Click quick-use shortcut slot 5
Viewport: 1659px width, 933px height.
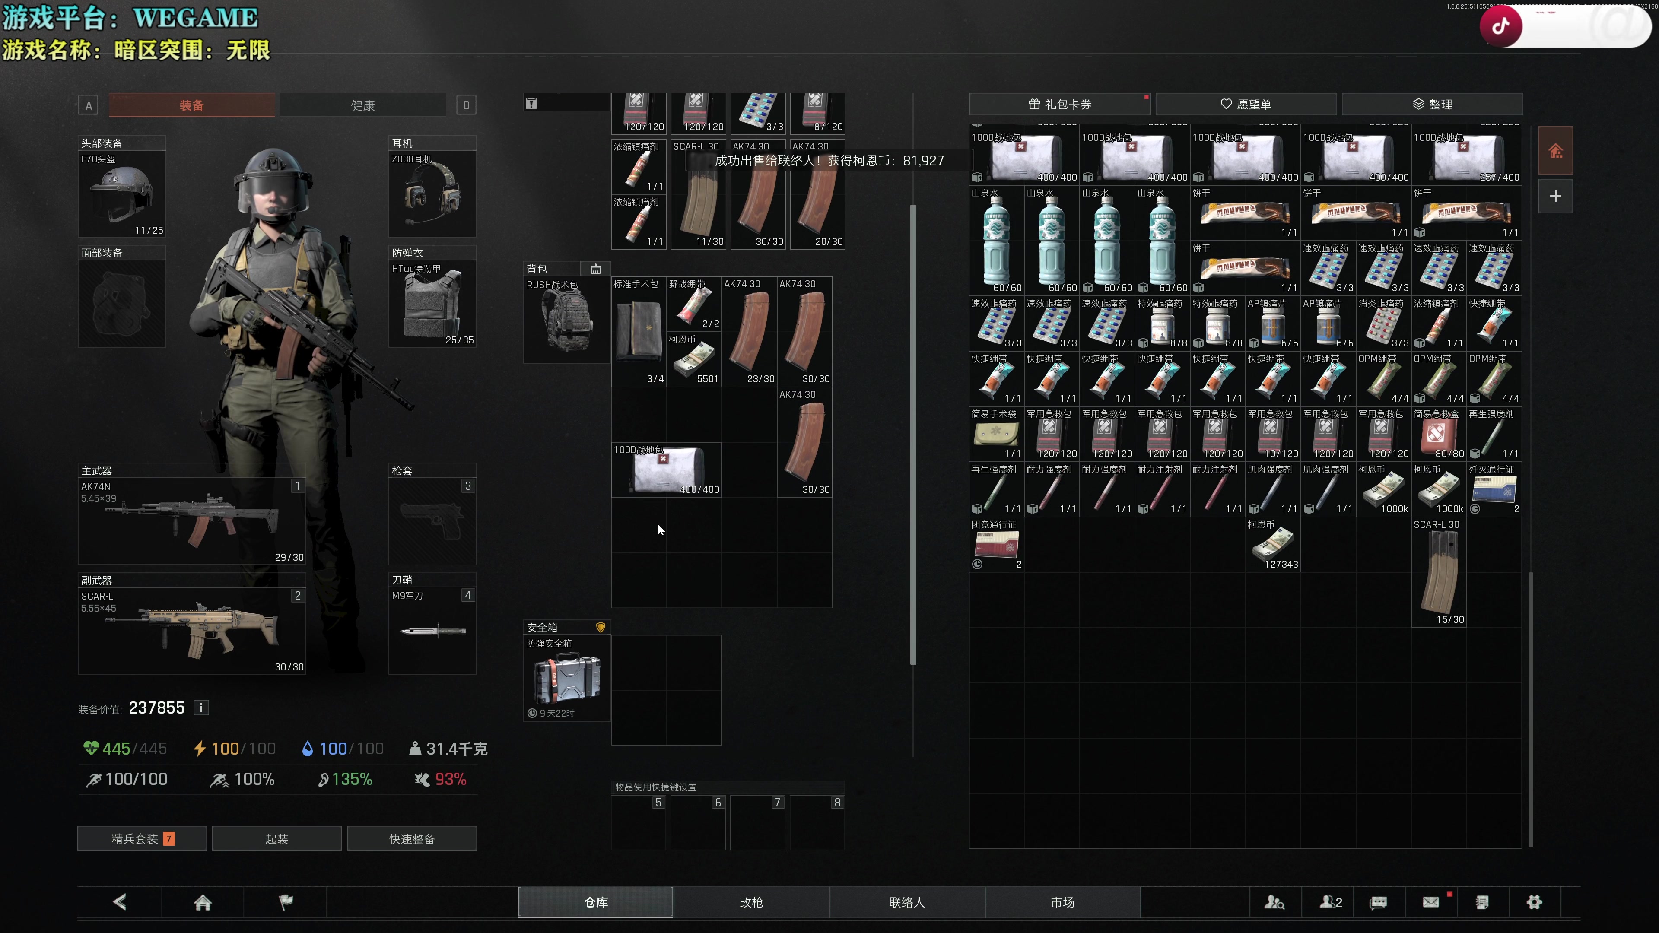(x=638, y=822)
